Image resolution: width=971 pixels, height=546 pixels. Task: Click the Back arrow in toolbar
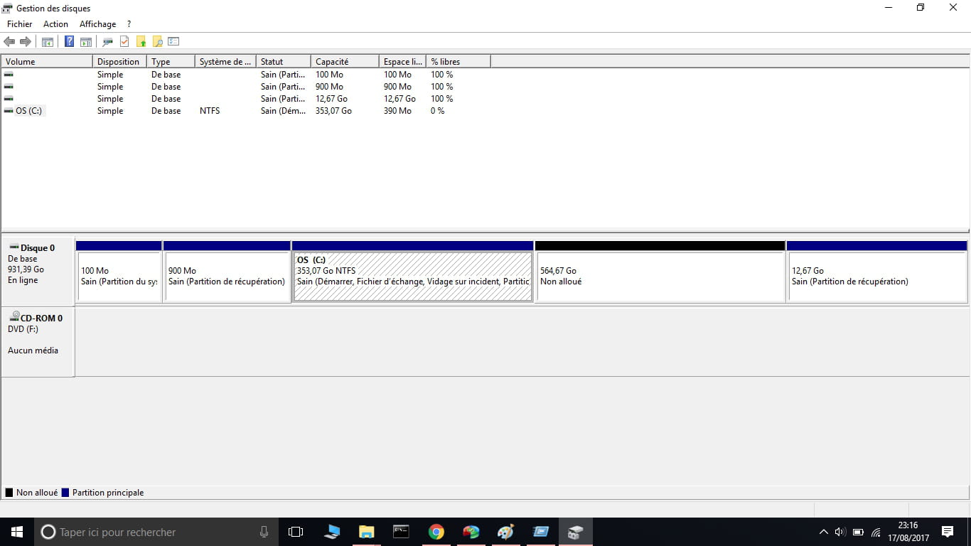(9, 42)
